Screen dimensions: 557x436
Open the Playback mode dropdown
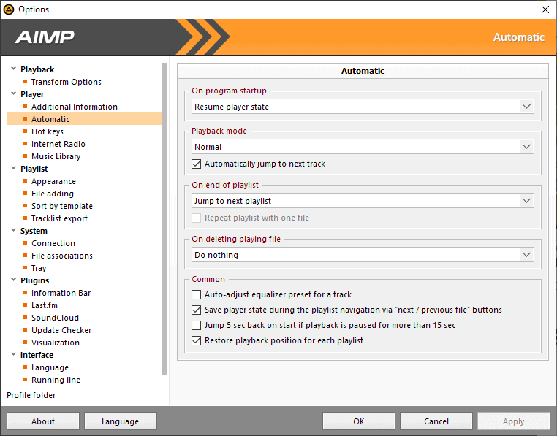[x=363, y=147]
